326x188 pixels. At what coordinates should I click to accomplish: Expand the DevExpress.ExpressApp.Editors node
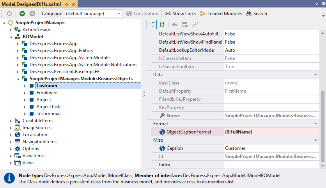(18, 51)
